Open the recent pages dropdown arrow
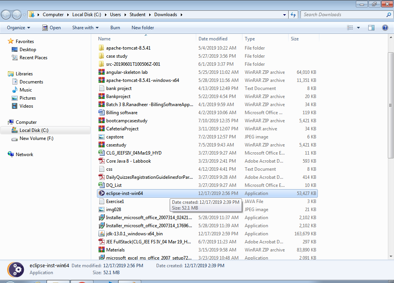This screenshot has height=283, width=394. pos(24,15)
